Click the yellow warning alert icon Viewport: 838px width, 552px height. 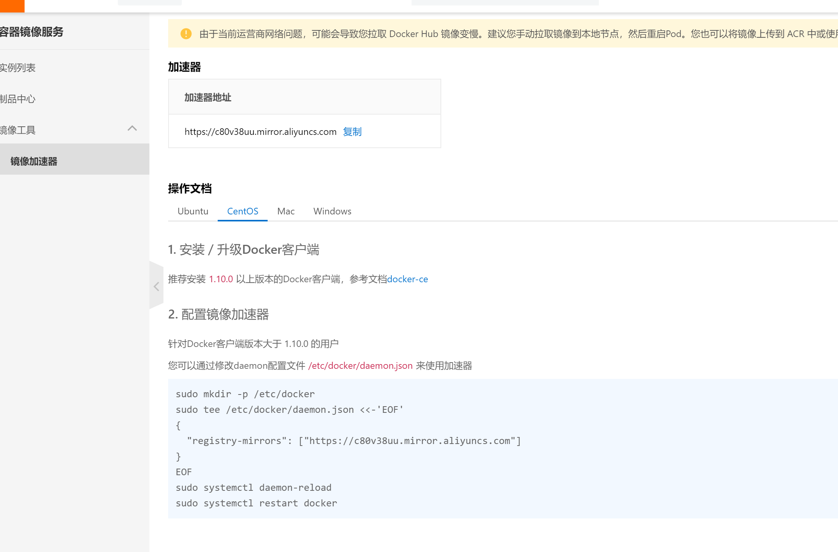tap(186, 34)
